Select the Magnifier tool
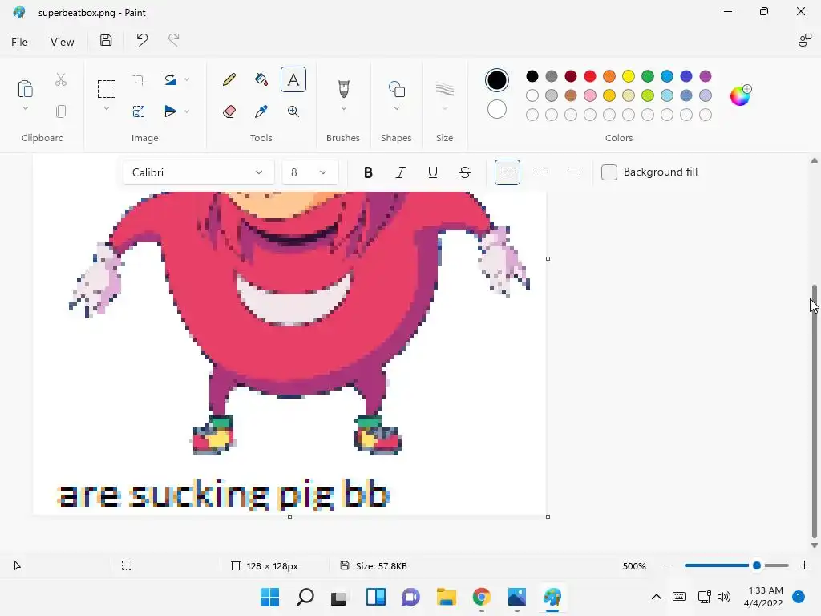821x616 pixels. (293, 111)
